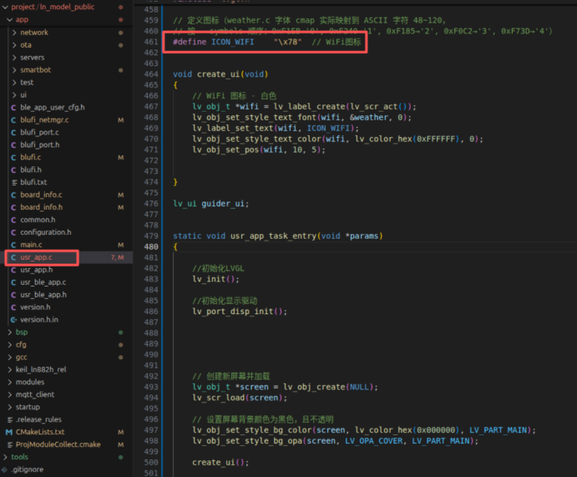This screenshot has width=577, height=477.
Task: Click the C file icon of blufi.c
Action: 13,158
